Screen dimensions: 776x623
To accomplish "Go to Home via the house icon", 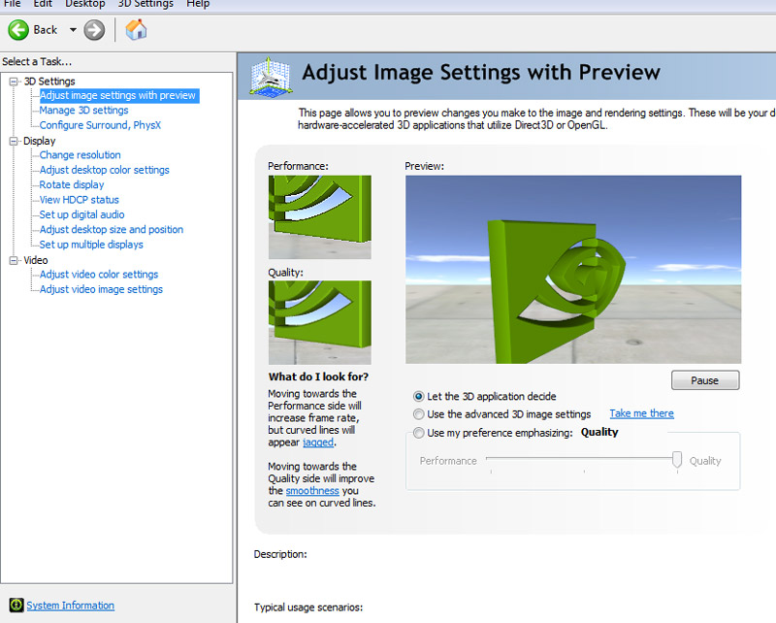I will pyautogui.click(x=136, y=30).
